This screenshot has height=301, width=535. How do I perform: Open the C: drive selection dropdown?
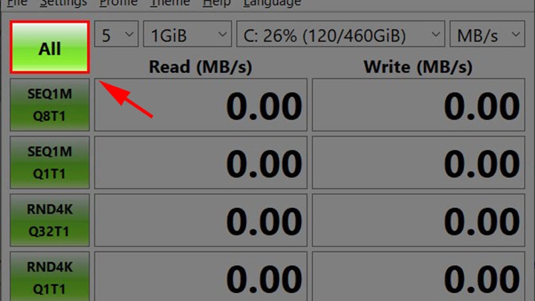click(341, 34)
